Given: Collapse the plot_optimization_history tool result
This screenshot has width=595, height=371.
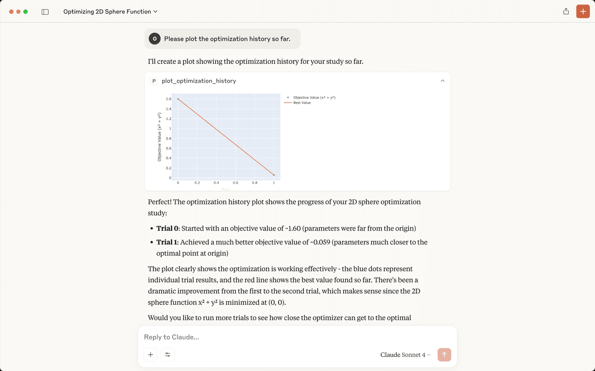Looking at the screenshot, I should pyautogui.click(x=442, y=81).
